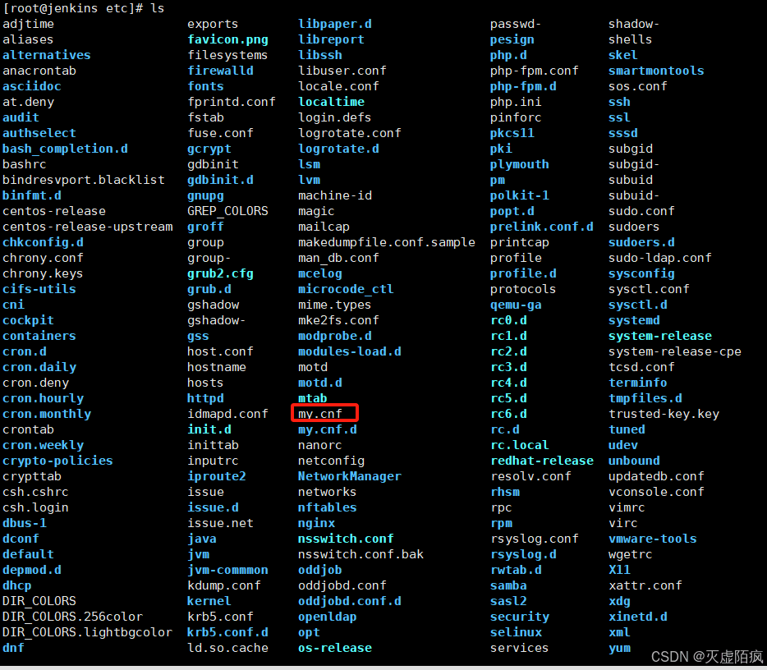Click centos-release-upstream entry
The height and width of the screenshot is (670, 767).
(88, 227)
